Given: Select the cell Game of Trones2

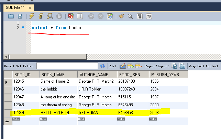Looking at the screenshot, I should [x=58, y=81].
